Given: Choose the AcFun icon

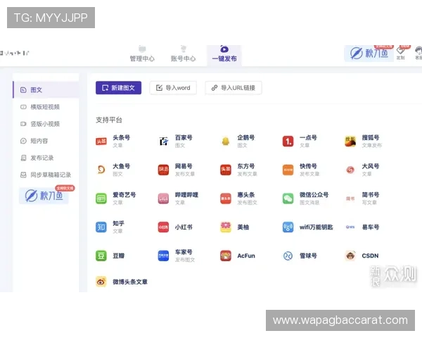Looking at the screenshot, I should [x=226, y=256].
